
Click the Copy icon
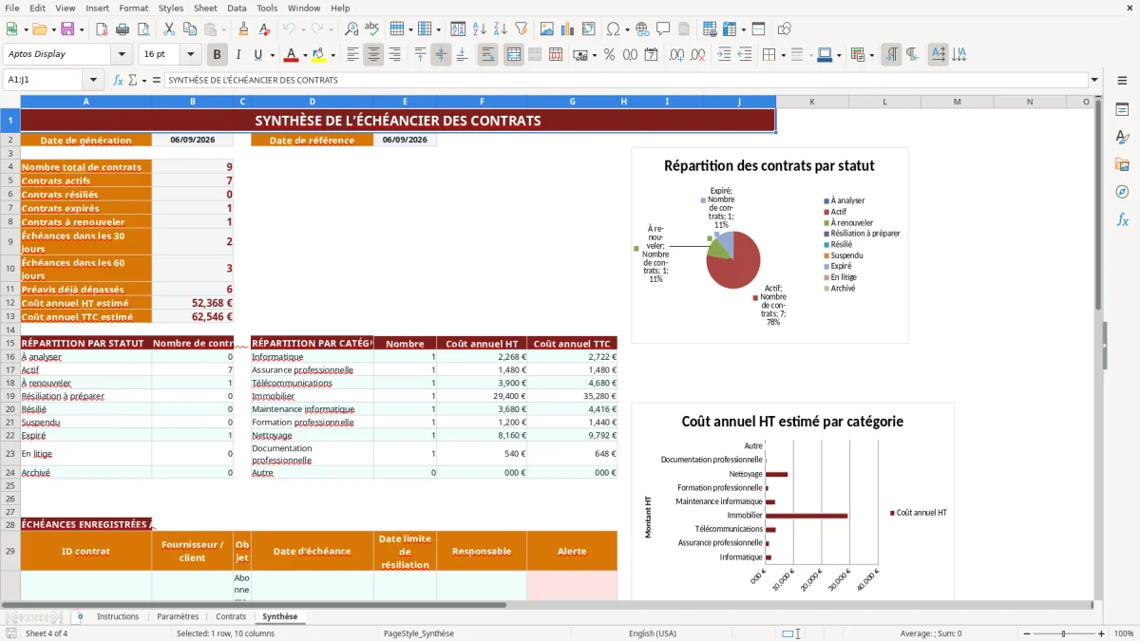[x=191, y=29]
